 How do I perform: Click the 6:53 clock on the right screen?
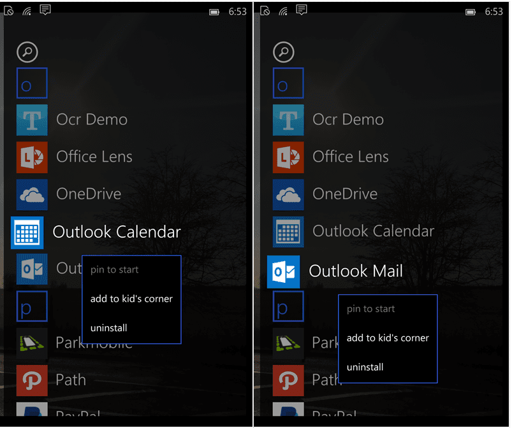coord(494,11)
